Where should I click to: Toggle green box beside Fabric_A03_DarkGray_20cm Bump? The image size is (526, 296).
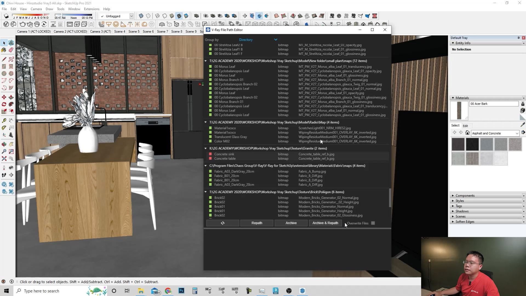pos(210,171)
